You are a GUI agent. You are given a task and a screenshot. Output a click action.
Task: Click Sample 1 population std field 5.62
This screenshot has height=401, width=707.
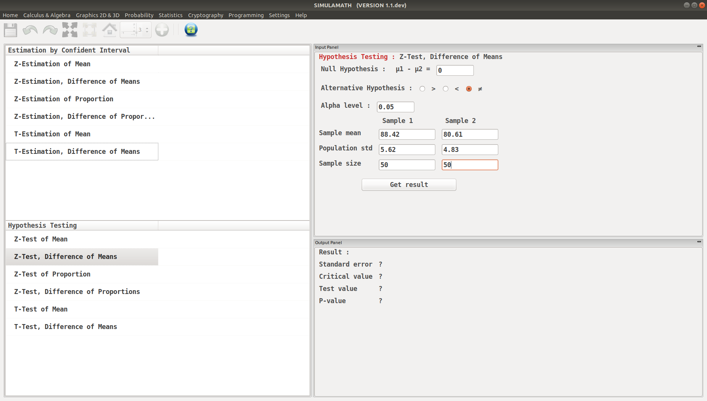(407, 150)
